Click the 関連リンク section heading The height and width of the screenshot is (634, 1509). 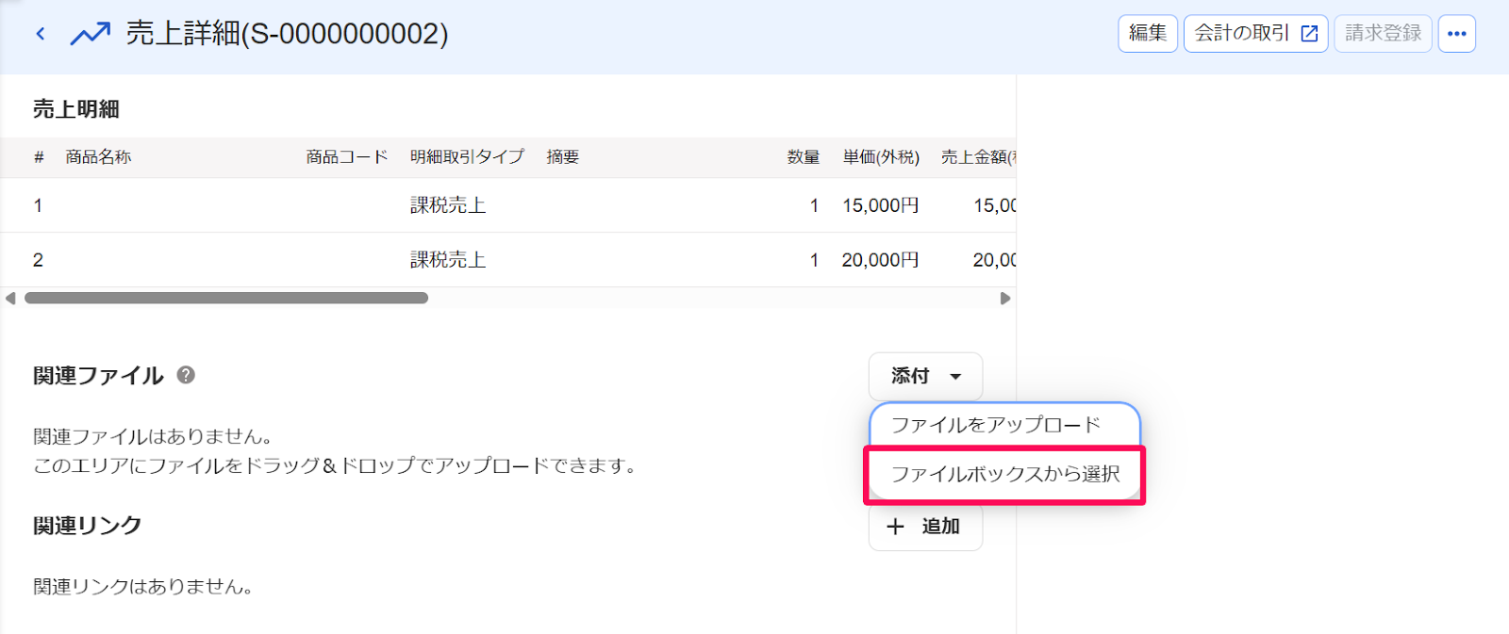coord(87,526)
